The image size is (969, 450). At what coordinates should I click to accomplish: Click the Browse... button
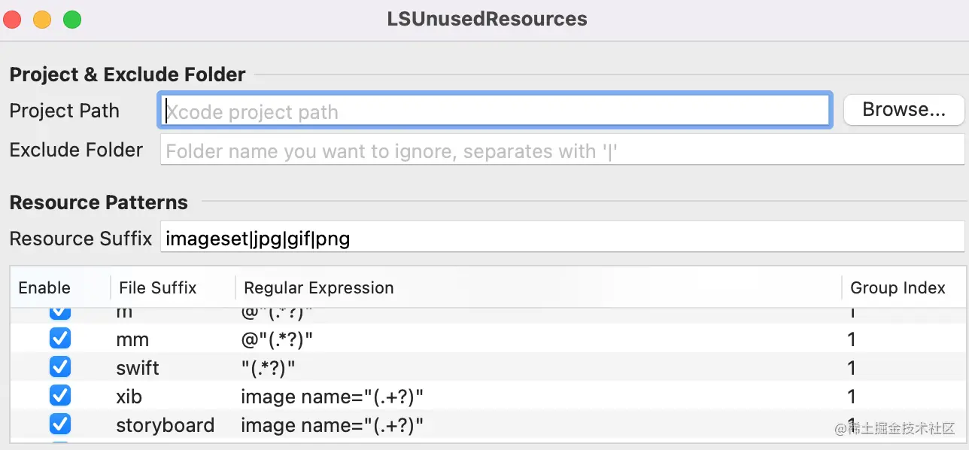[x=903, y=110]
